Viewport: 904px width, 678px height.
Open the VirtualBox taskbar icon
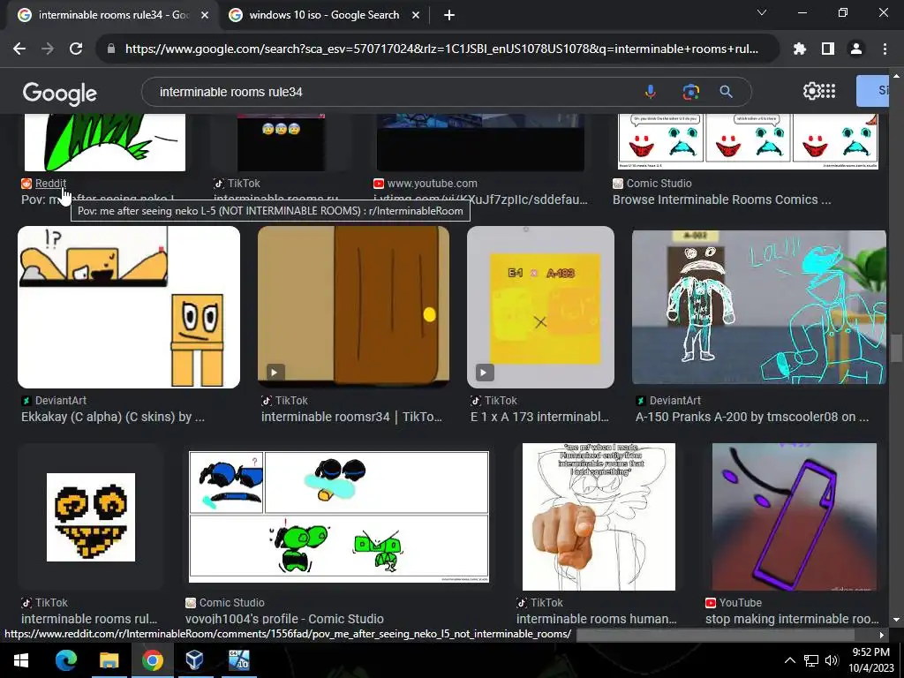point(194,660)
